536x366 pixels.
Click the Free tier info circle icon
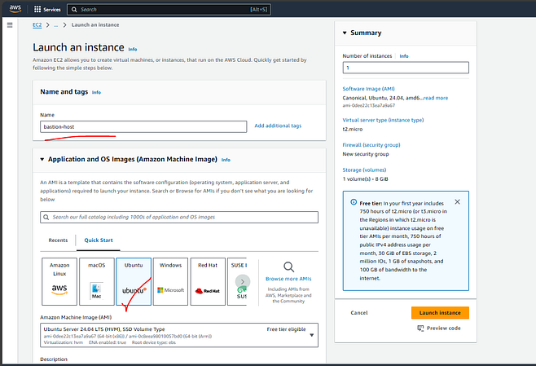click(354, 202)
